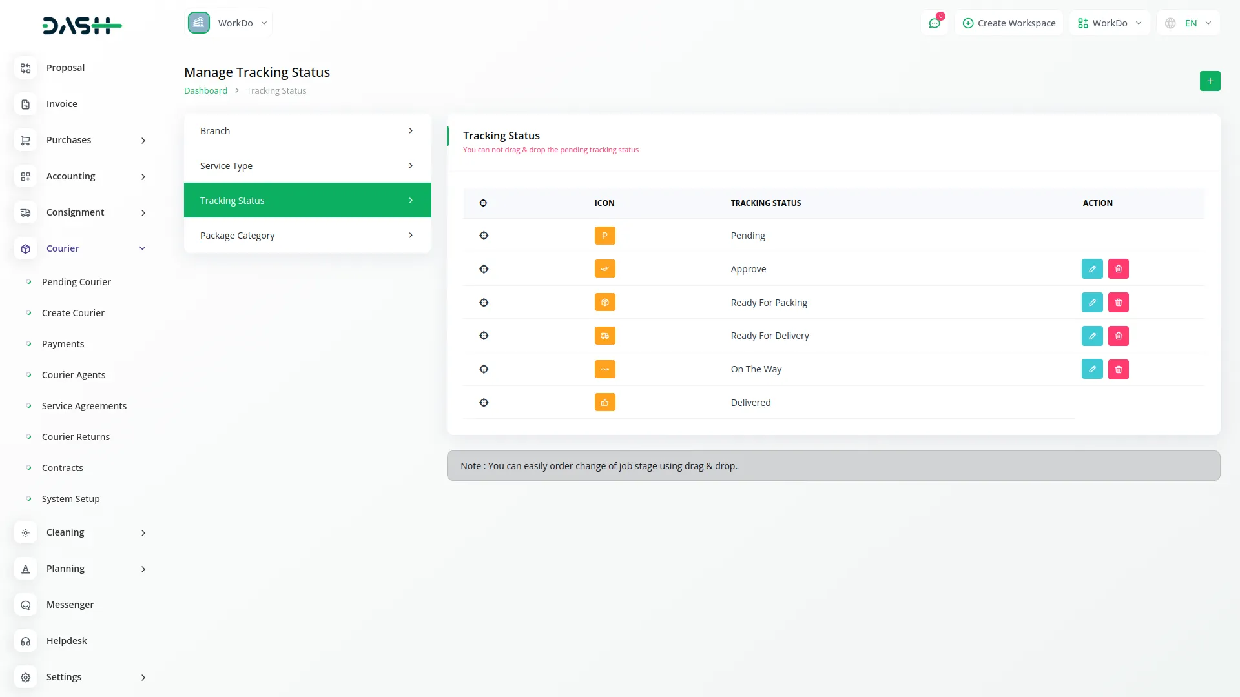The height and width of the screenshot is (697, 1240).
Task: Open the chat messages icon
Action: point(934,23)
